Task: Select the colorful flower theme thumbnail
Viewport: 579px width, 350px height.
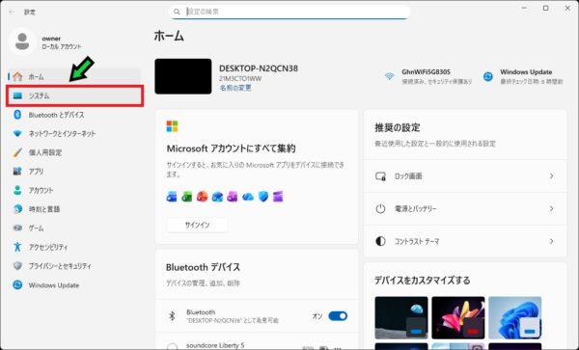Action: click(x=457, y=317)
